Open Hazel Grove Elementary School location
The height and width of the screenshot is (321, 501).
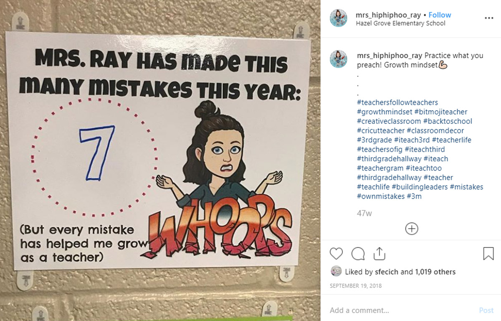click(x=400, y=23)
